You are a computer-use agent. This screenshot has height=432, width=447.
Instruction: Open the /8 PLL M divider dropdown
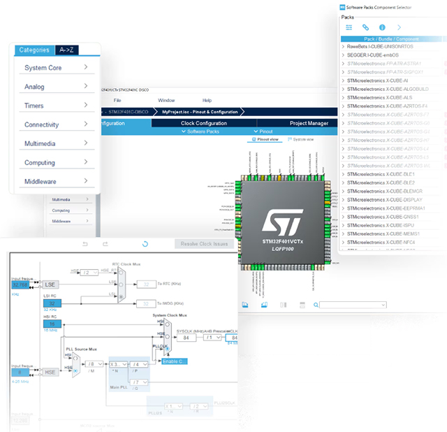point(94,364)
